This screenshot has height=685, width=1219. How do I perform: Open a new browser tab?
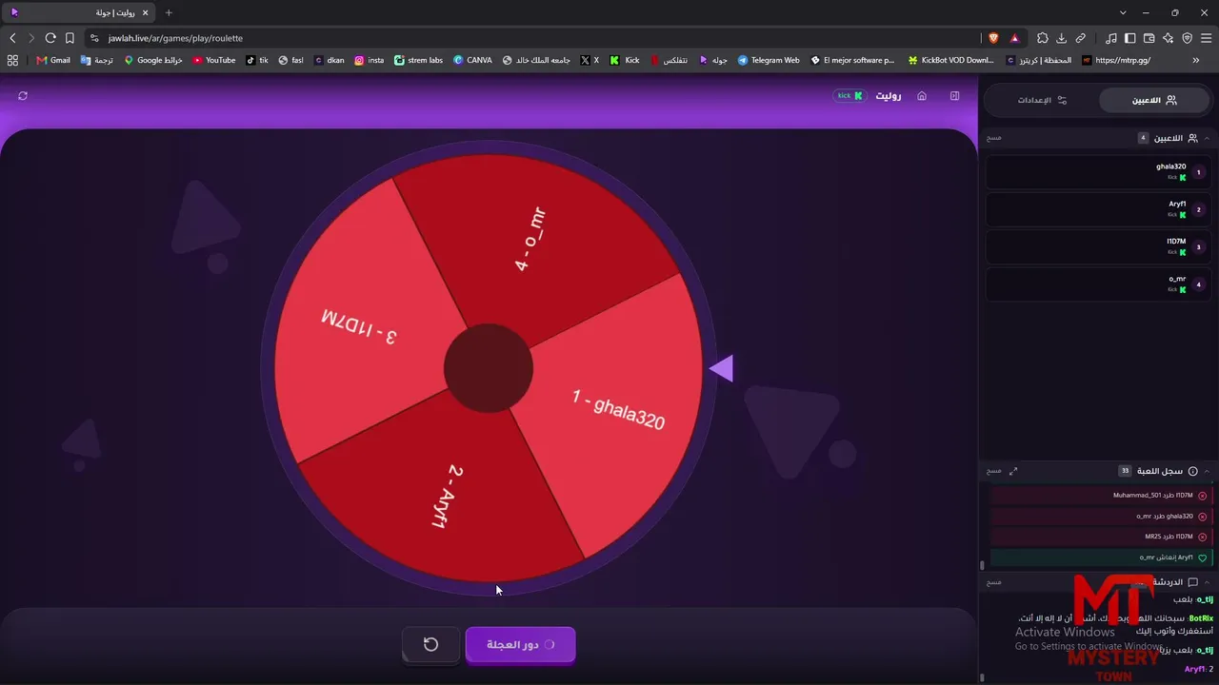169,12
